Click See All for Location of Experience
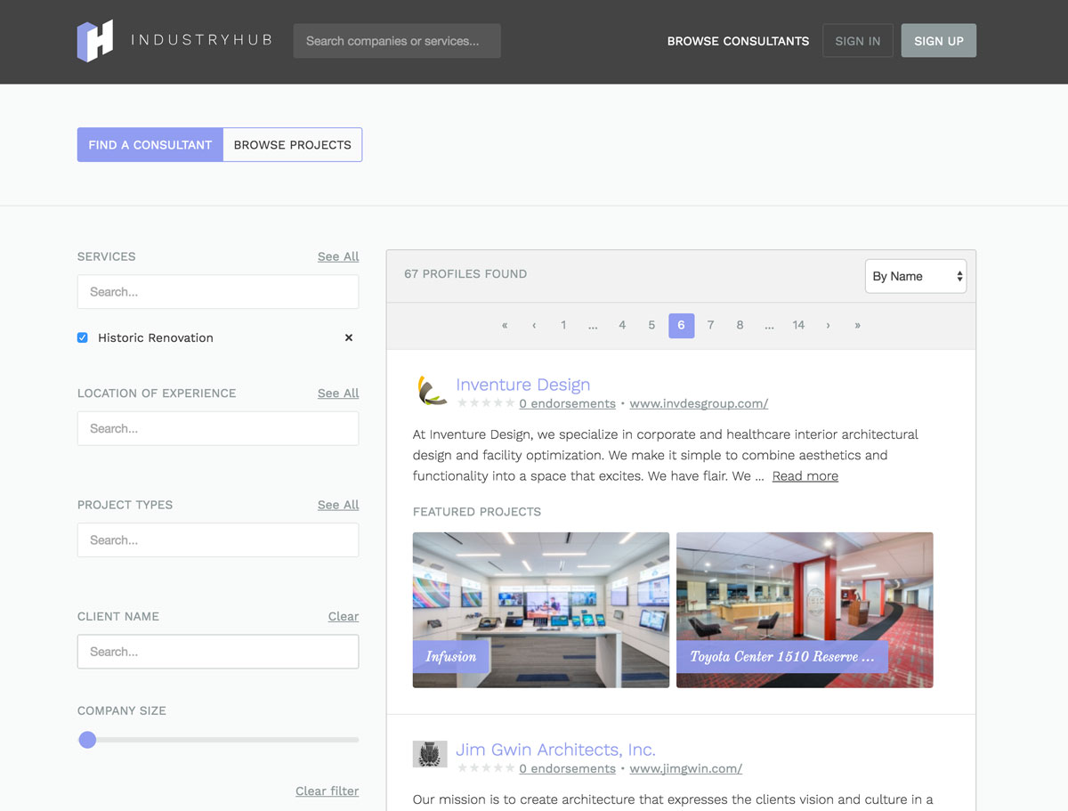The width and height of the screenshot is (1068, 811). point(338,393)
